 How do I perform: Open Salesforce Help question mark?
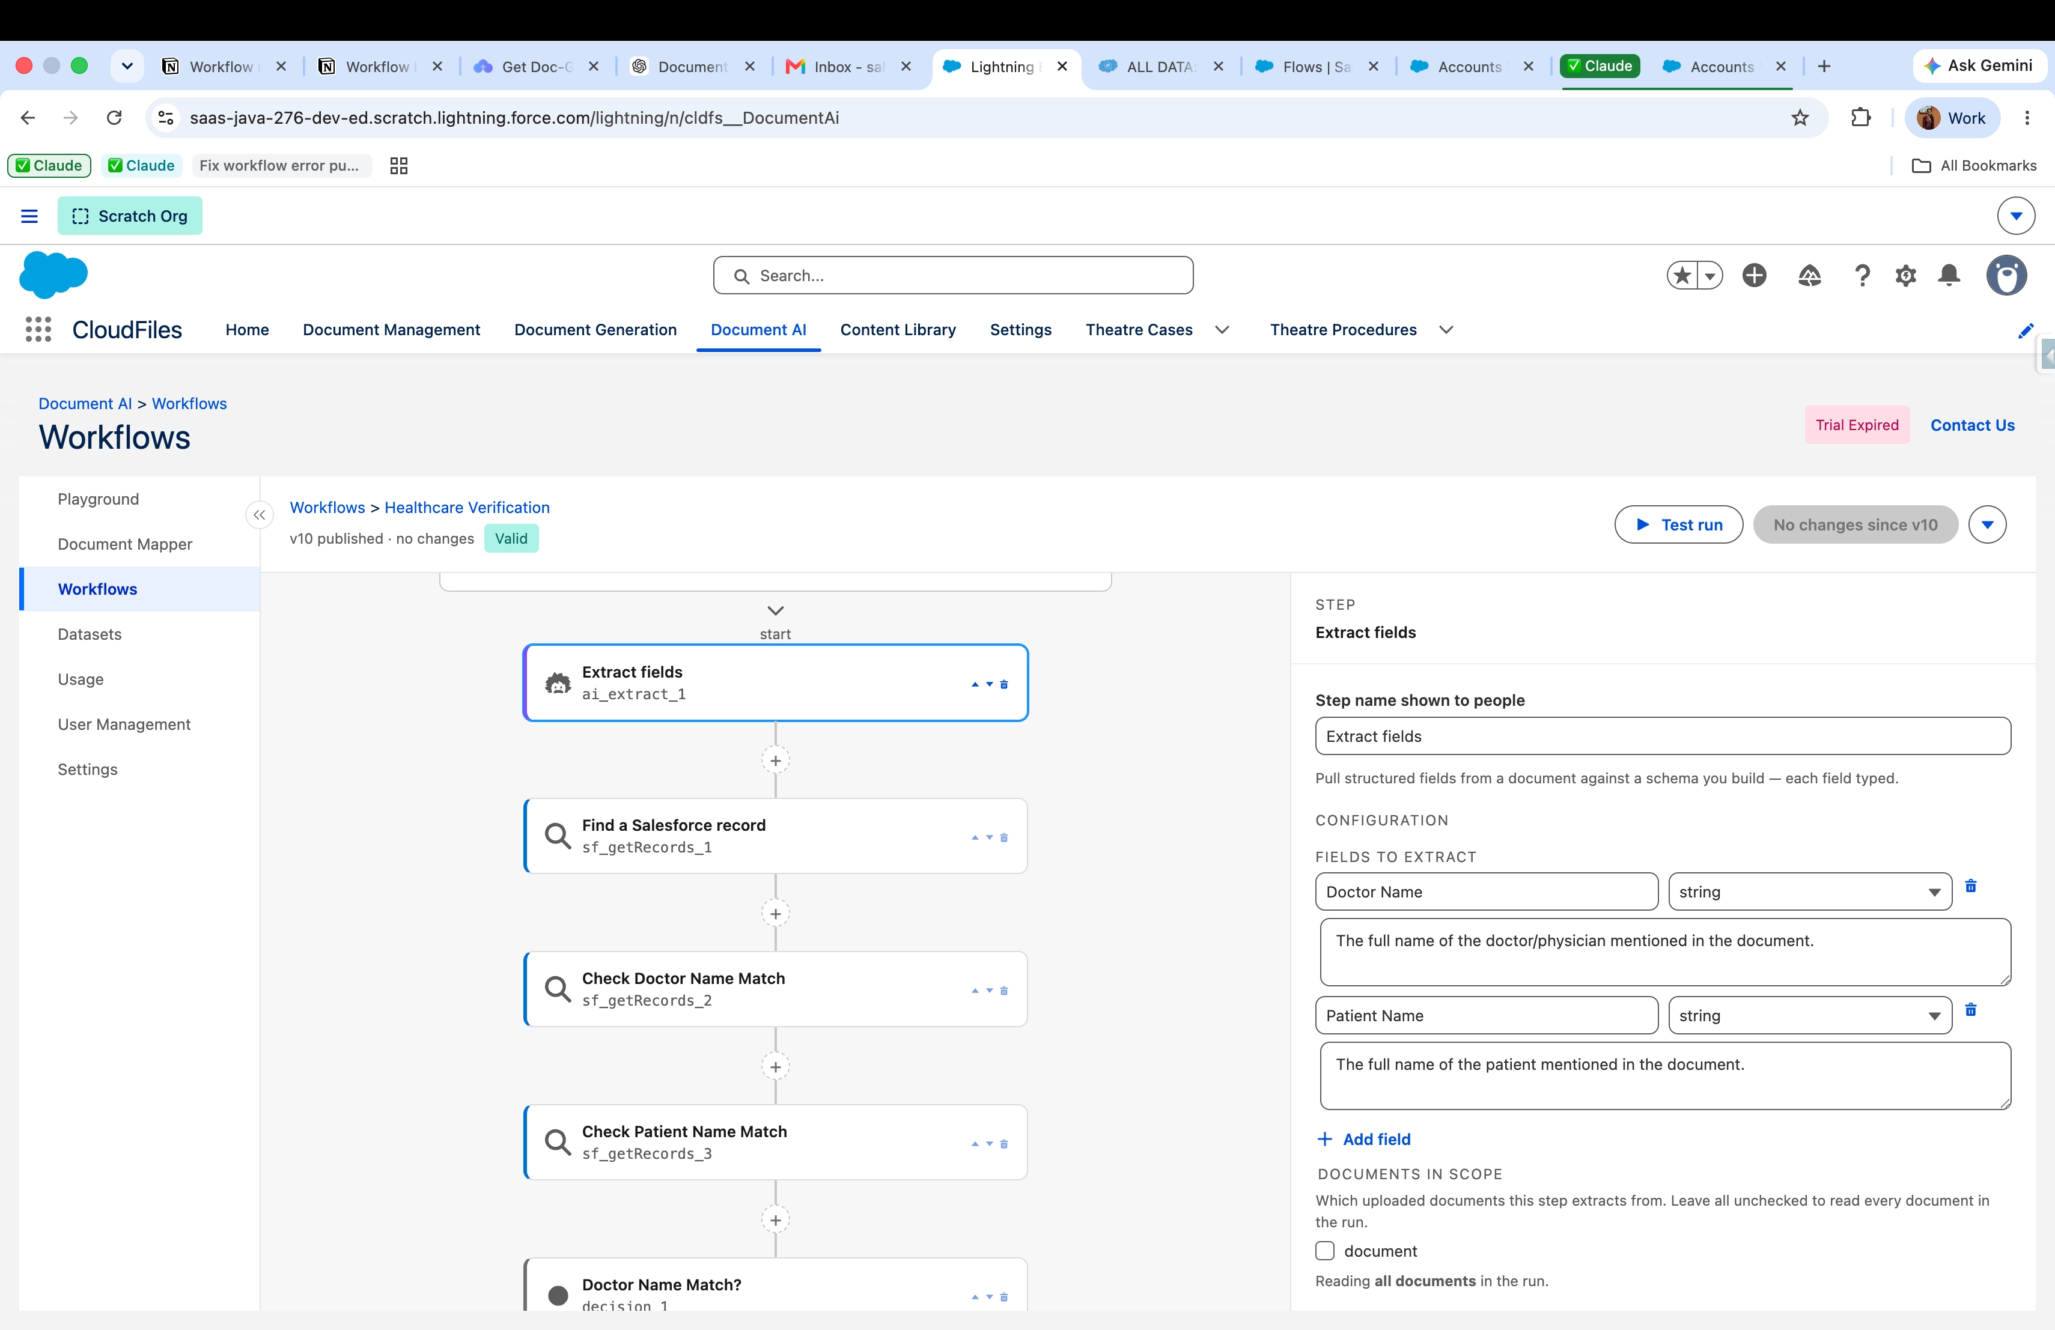tap(1863, 275)
